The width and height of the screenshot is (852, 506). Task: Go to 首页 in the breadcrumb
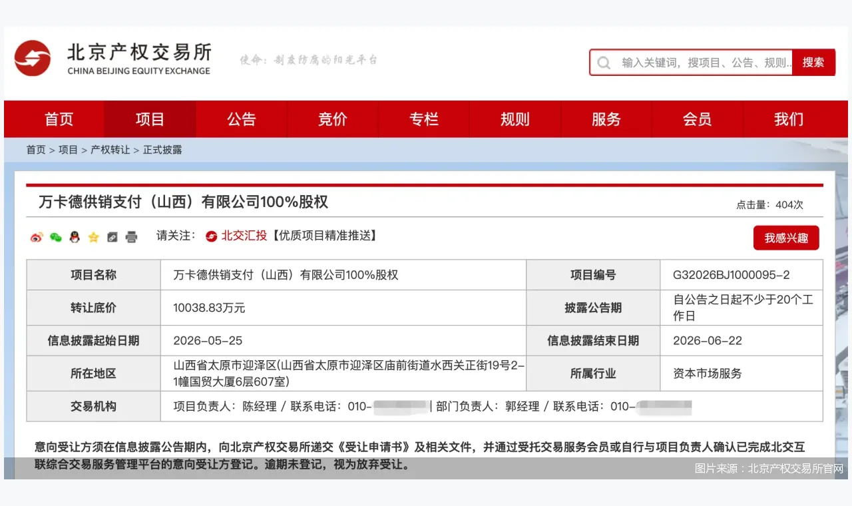(36, 150)
